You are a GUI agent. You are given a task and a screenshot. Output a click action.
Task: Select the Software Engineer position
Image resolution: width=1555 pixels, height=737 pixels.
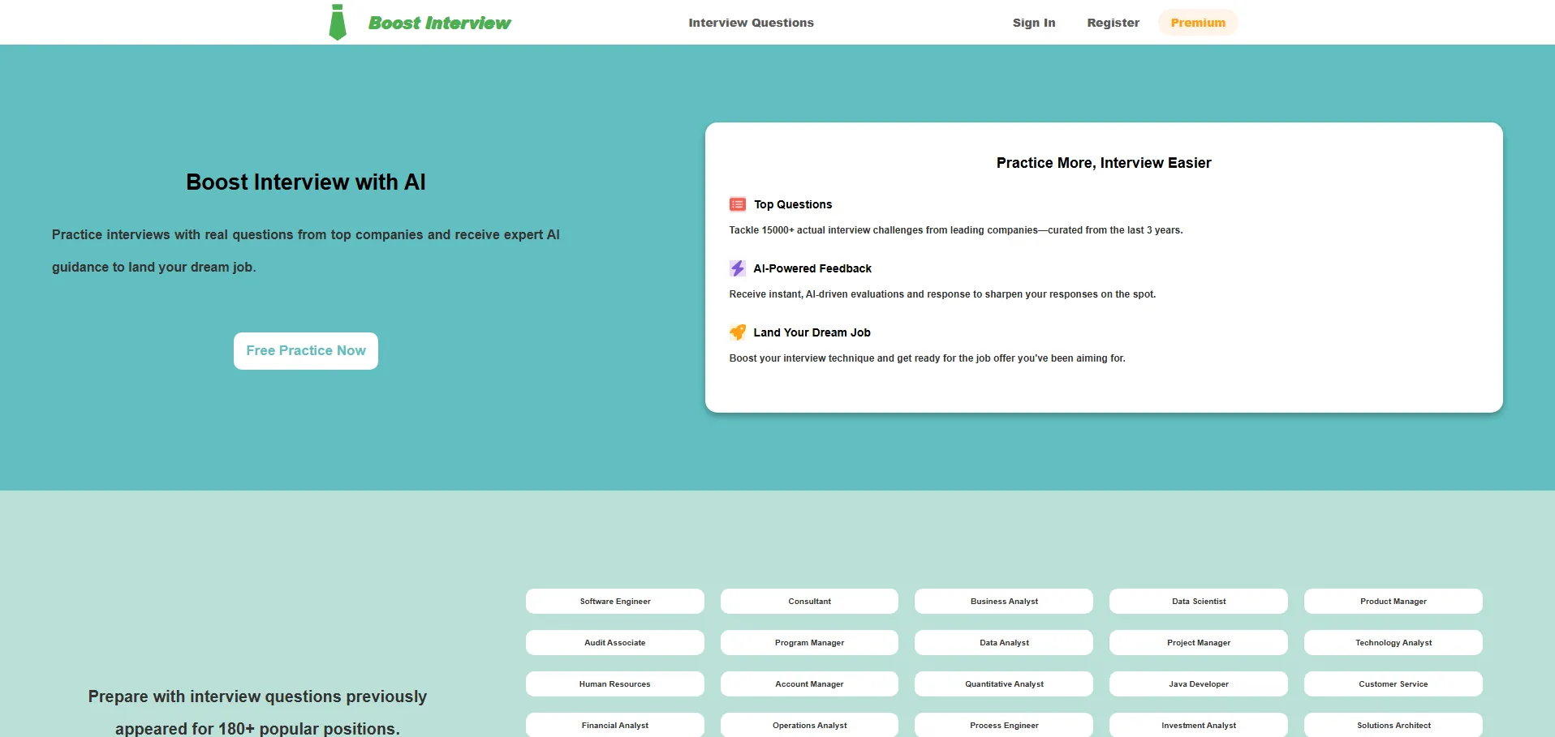pyautogui.click(x=614, y=602)
